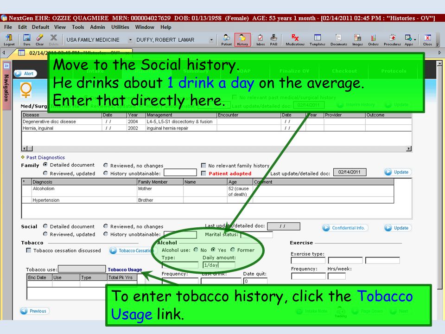
Task: Click the Alert button
Action: coord(25,74)
